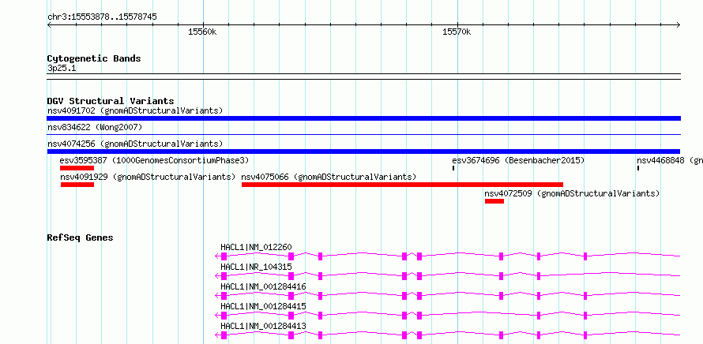This screenshot has height=344, width=703.
Task: Open the nsv4075066 variant label
Action: point(329,177)
